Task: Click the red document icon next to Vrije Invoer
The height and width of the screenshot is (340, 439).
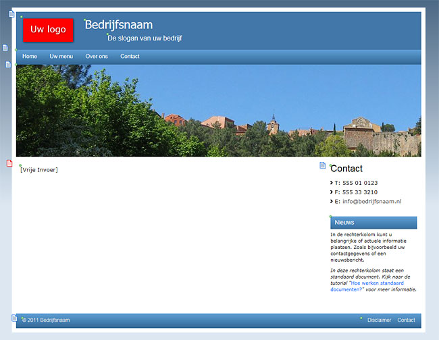Action: [9, 163]
